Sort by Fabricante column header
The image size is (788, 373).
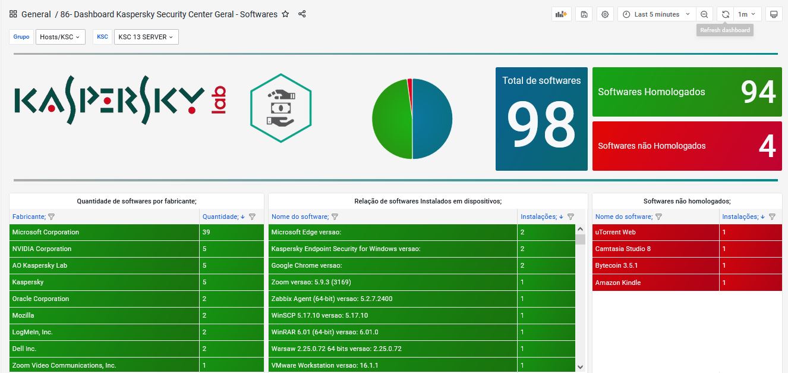pos(29,217)
